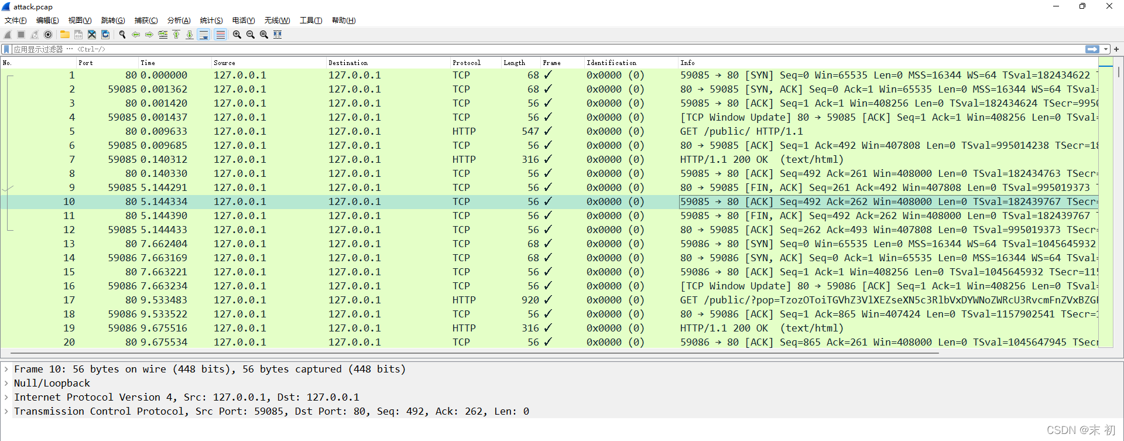Open display filter history dropdown arrow
1124x441 pixels.
tap(1106, 49)
